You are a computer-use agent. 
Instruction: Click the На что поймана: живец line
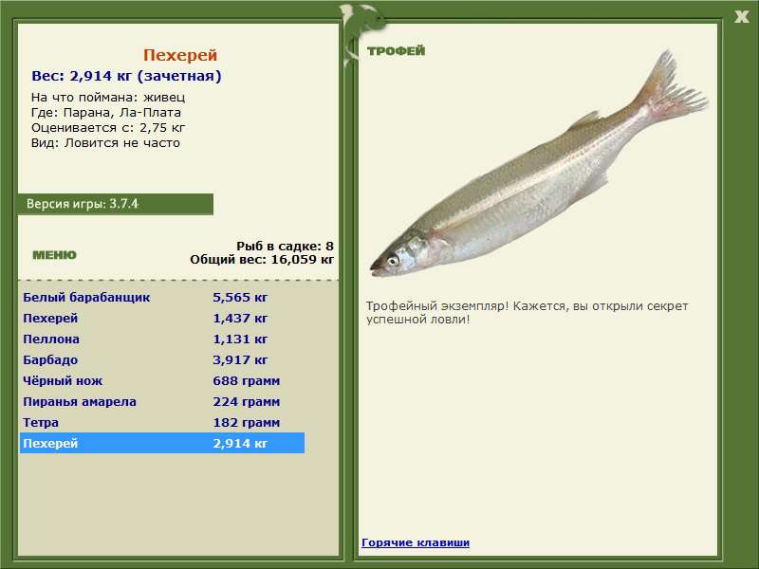click(x=108, y=98)
